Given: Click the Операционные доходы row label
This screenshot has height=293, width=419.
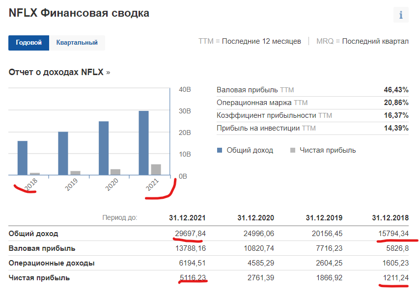Looking at the screenshot, I should [52, 263].
